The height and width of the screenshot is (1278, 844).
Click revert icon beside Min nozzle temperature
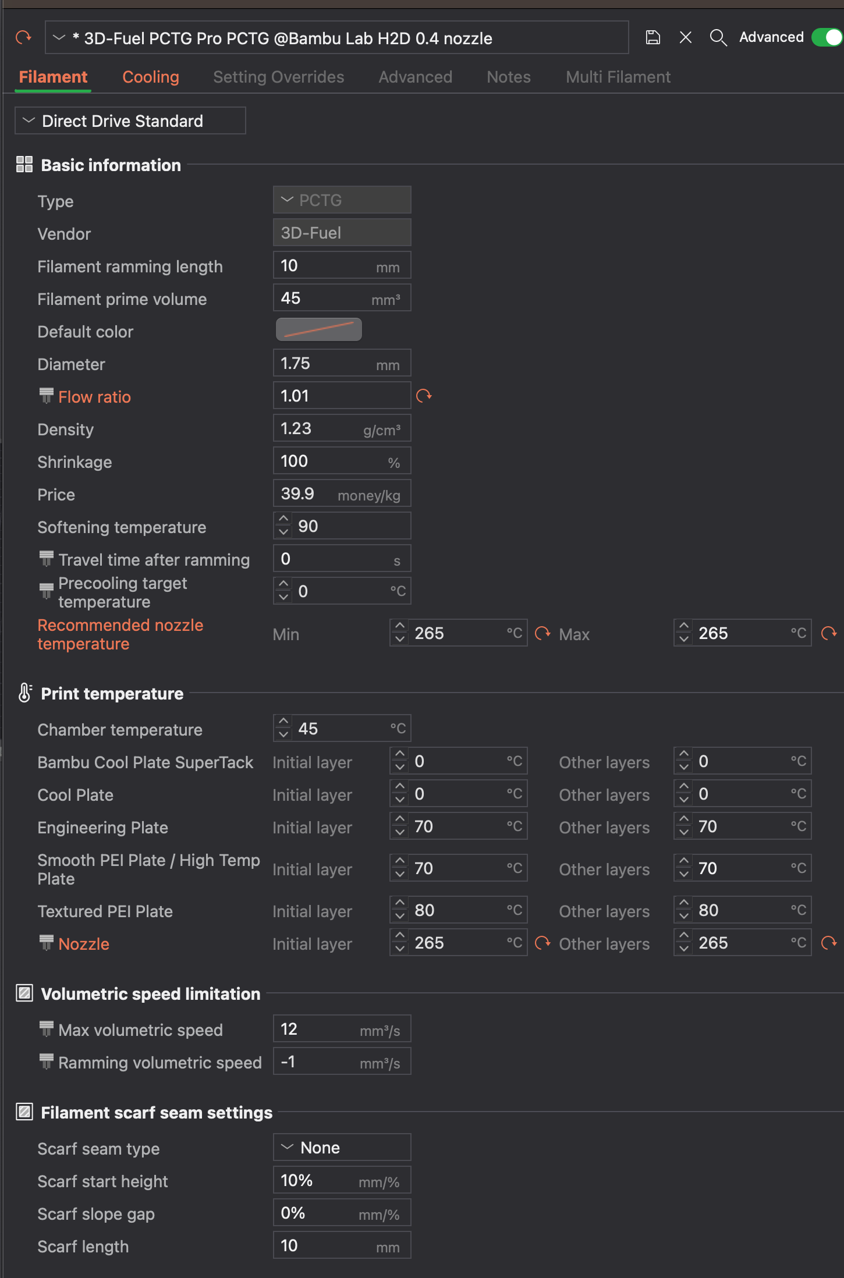(x=542, y=633)
